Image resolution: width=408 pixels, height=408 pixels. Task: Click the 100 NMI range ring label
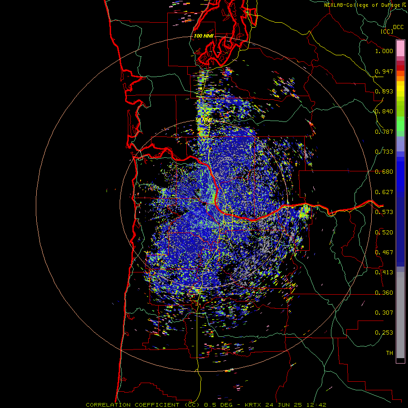click(x=204, y=36)
